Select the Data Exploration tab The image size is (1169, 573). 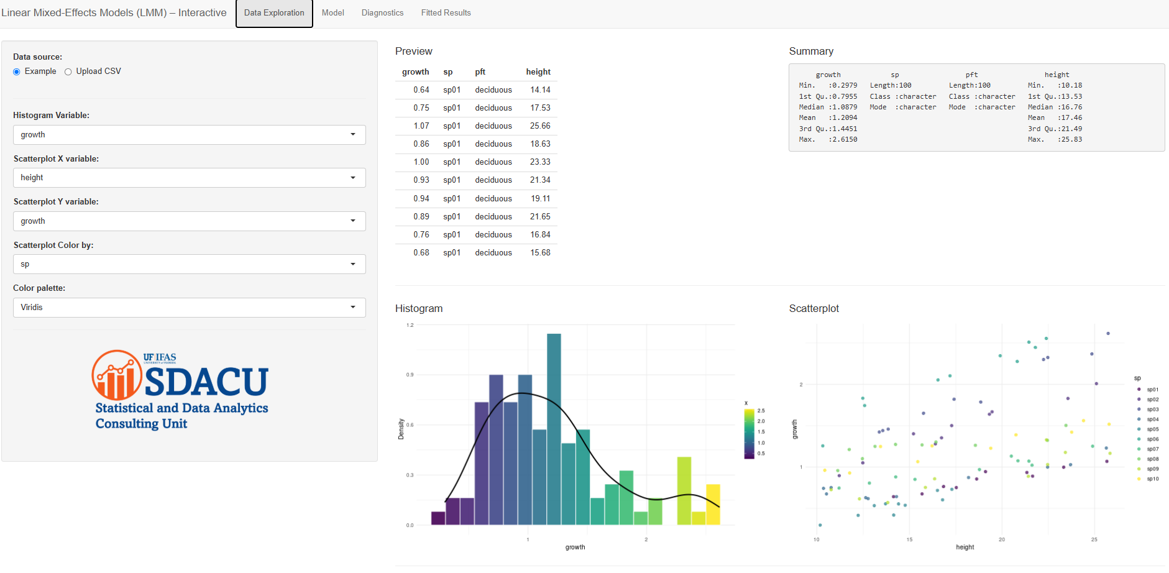[273, 12]
